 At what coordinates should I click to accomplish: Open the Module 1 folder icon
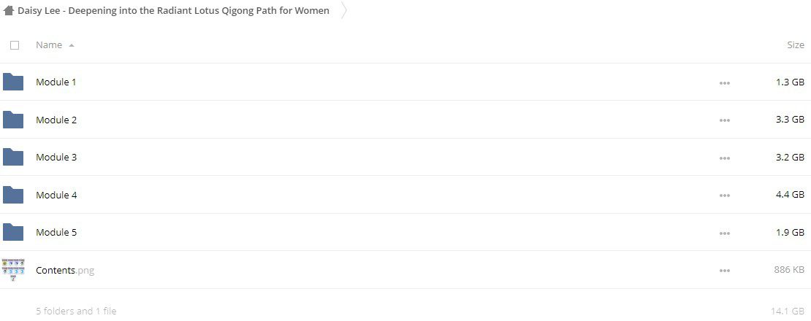(13, 82)
